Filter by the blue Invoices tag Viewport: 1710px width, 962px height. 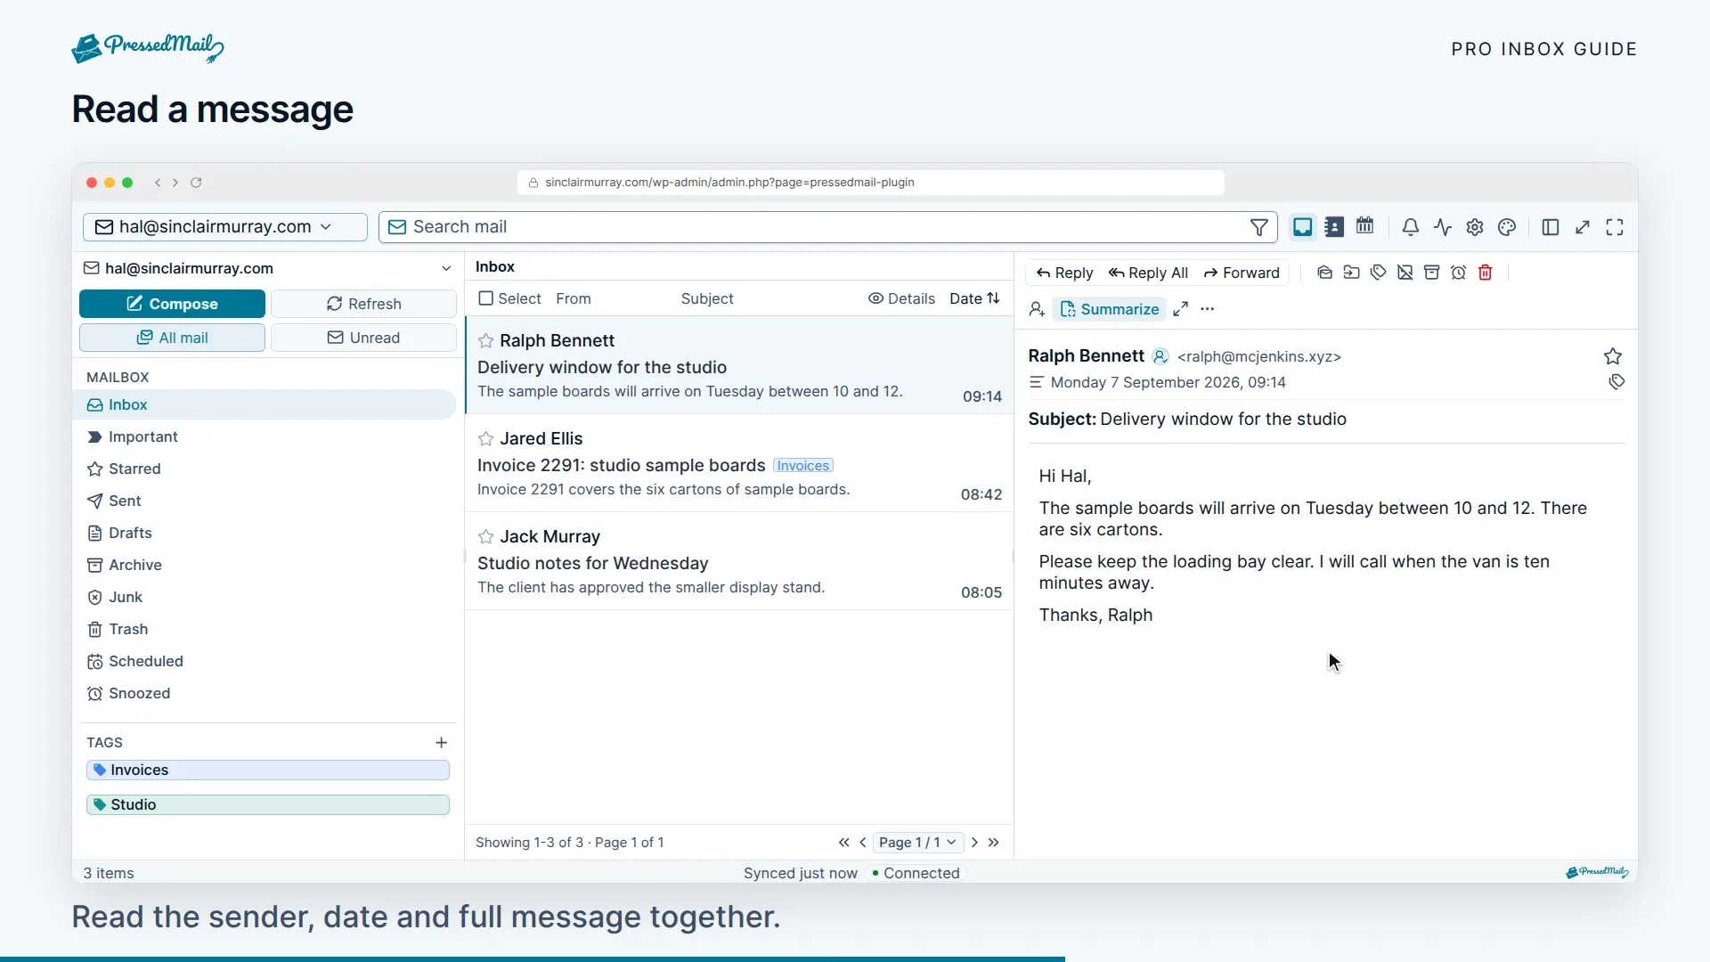(x=268, y=770)
